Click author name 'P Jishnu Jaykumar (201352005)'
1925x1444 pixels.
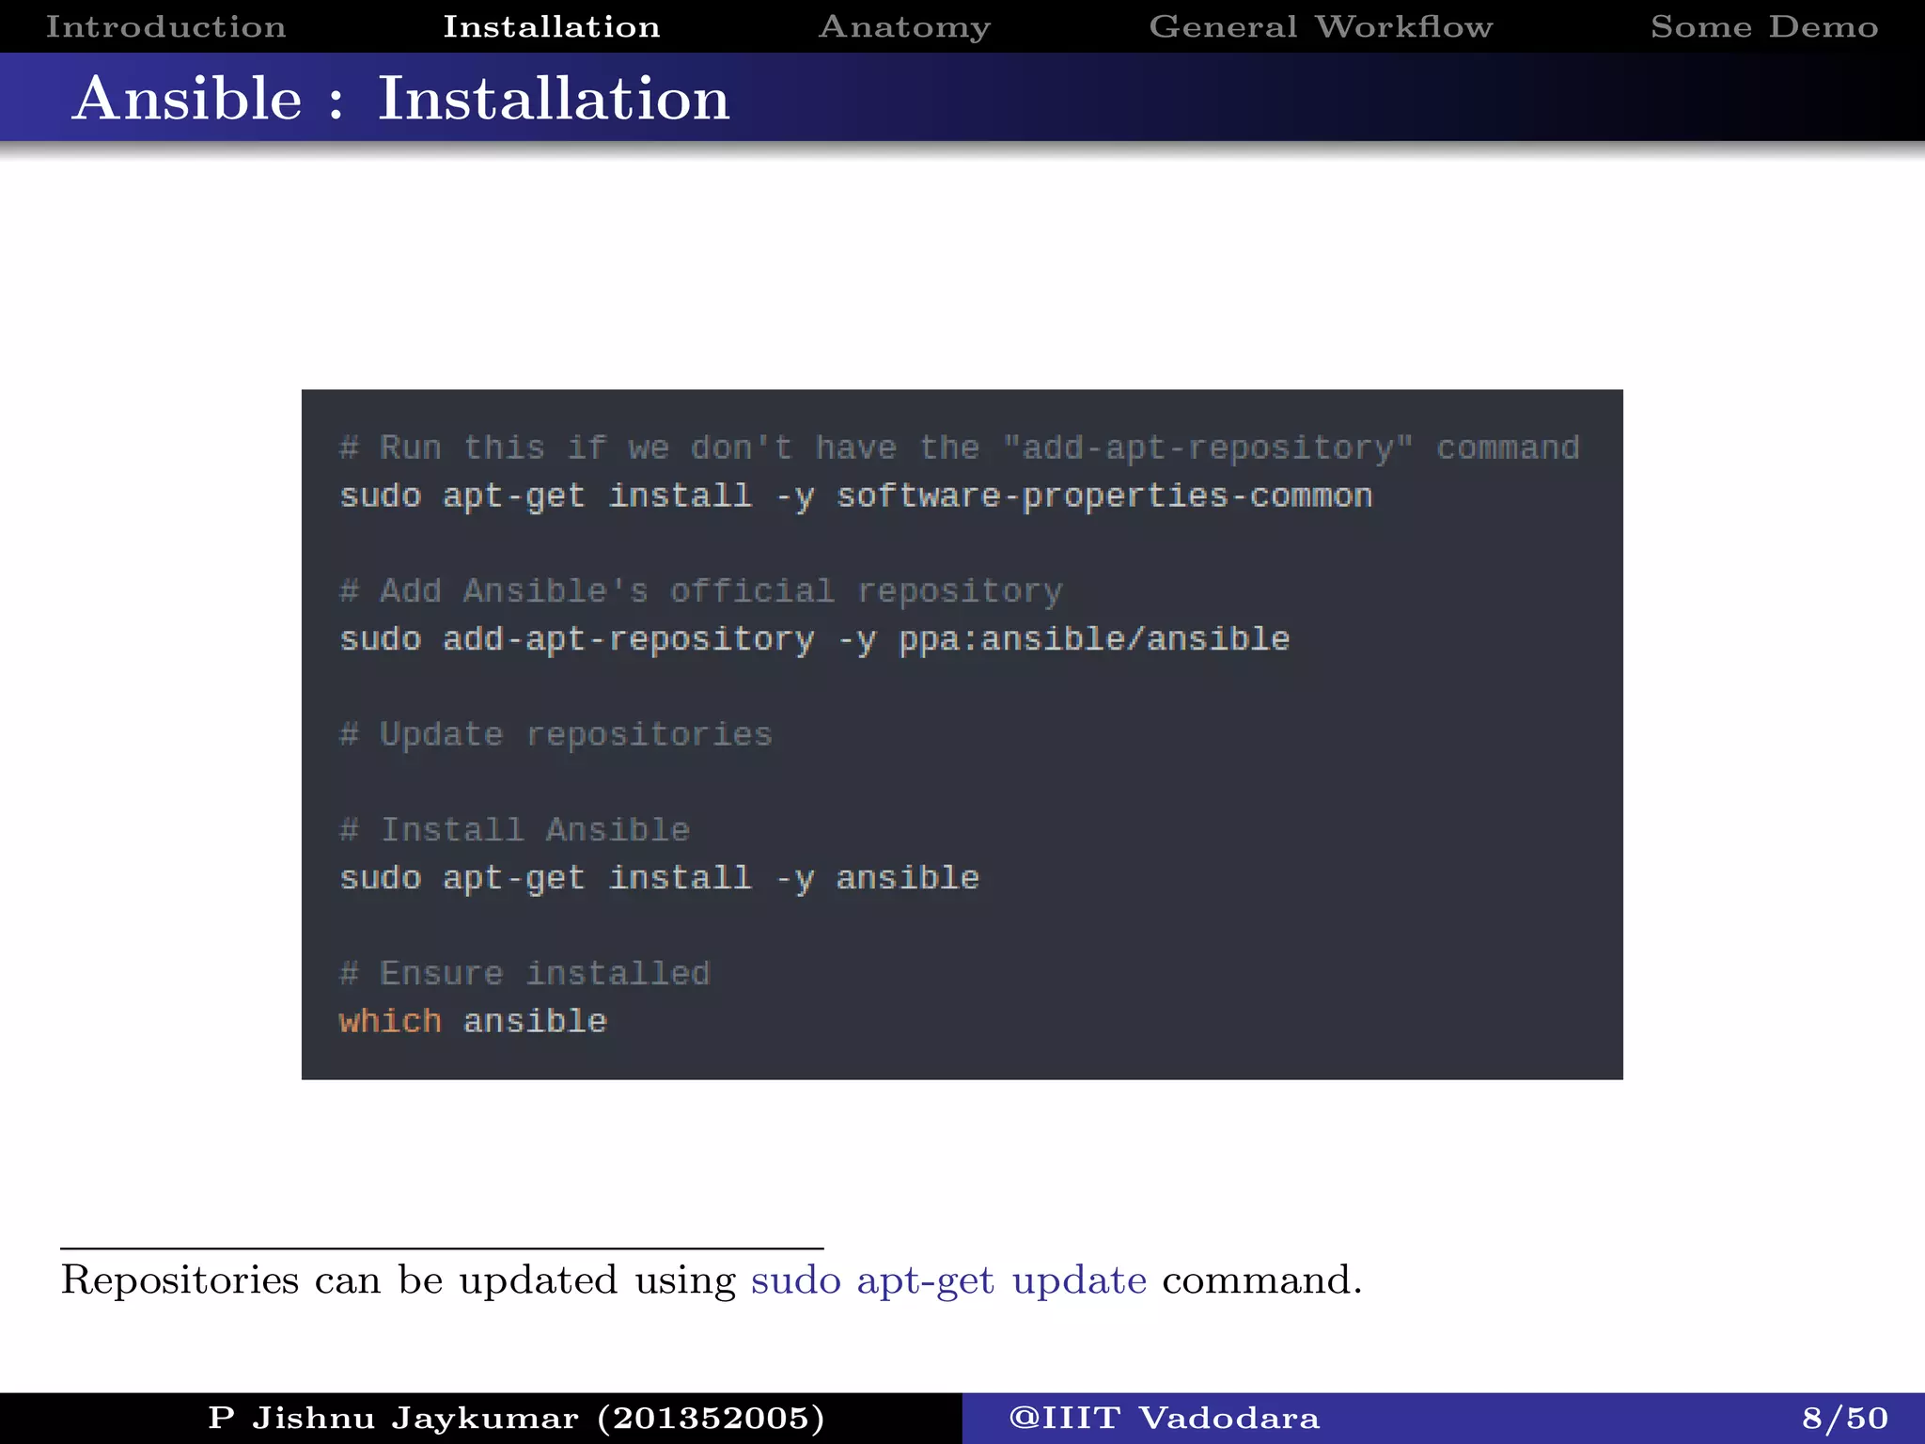coord(516,1419)
